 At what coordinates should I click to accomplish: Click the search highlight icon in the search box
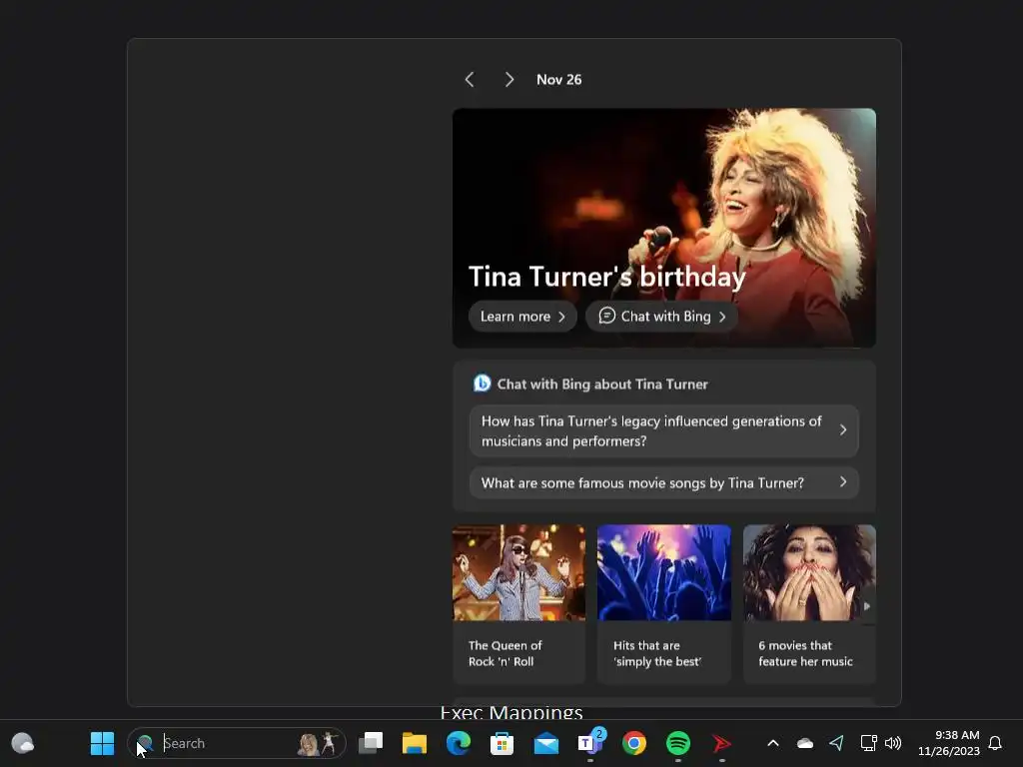(318, 743)
